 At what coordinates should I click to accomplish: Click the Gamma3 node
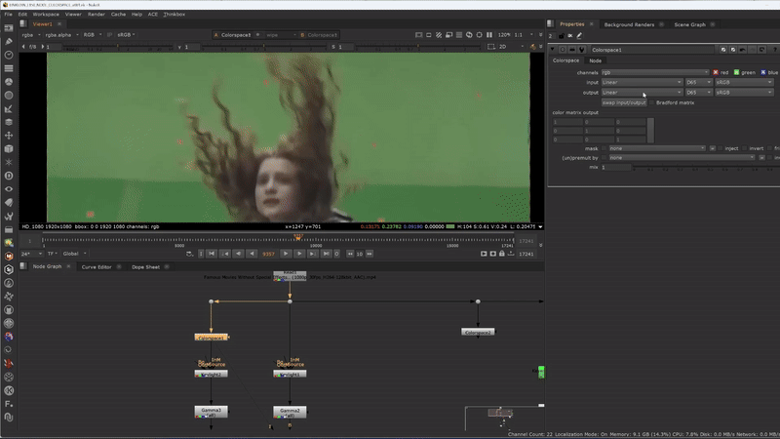(211, 412)
